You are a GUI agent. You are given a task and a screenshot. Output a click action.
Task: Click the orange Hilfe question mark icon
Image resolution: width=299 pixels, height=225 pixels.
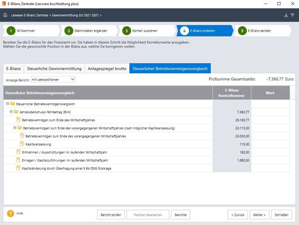point(10,213)
